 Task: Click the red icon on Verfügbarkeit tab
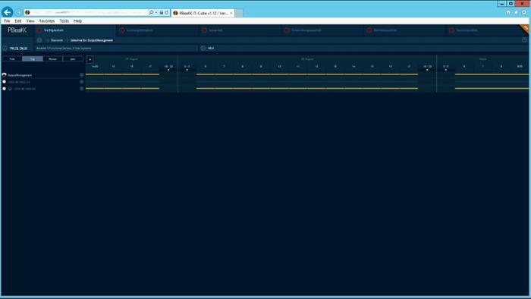(39, 30)
